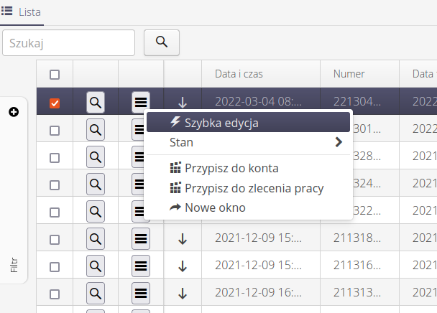Open hamburger menu in the selected 2022-03-04 row
Viewport: 437px width, 313px height.
click(x=141, y=103)
